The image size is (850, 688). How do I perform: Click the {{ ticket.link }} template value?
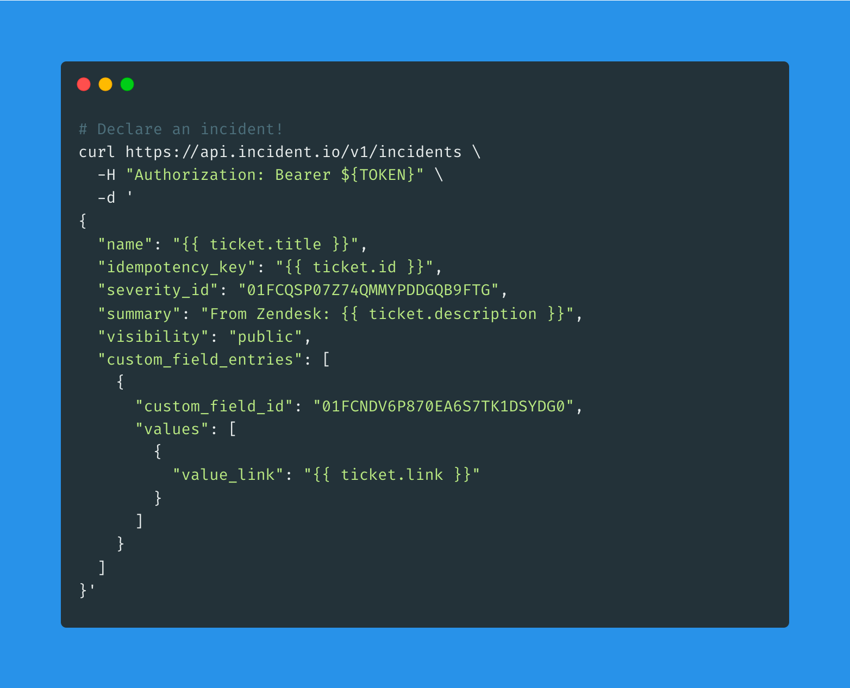tap(391, 474)
